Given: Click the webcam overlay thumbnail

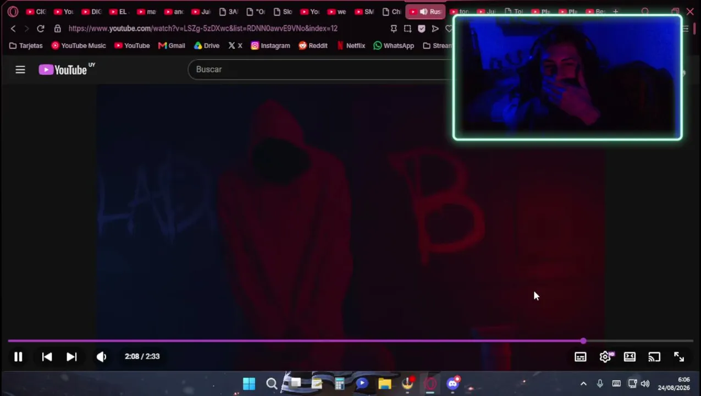Looking at the screenshot, I should tap(567, 78).
